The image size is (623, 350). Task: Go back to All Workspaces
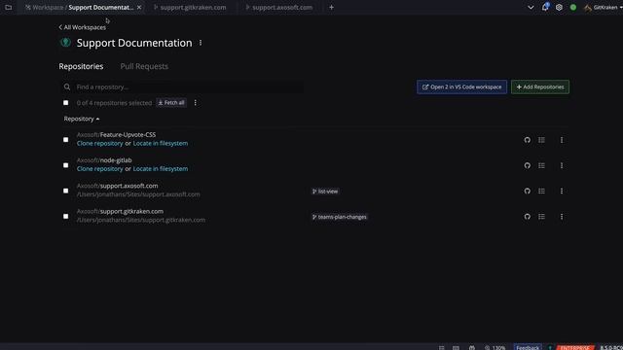(82, 27)
